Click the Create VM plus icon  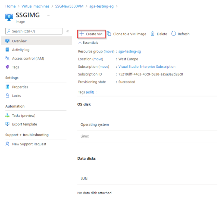[x=81, y=34]
